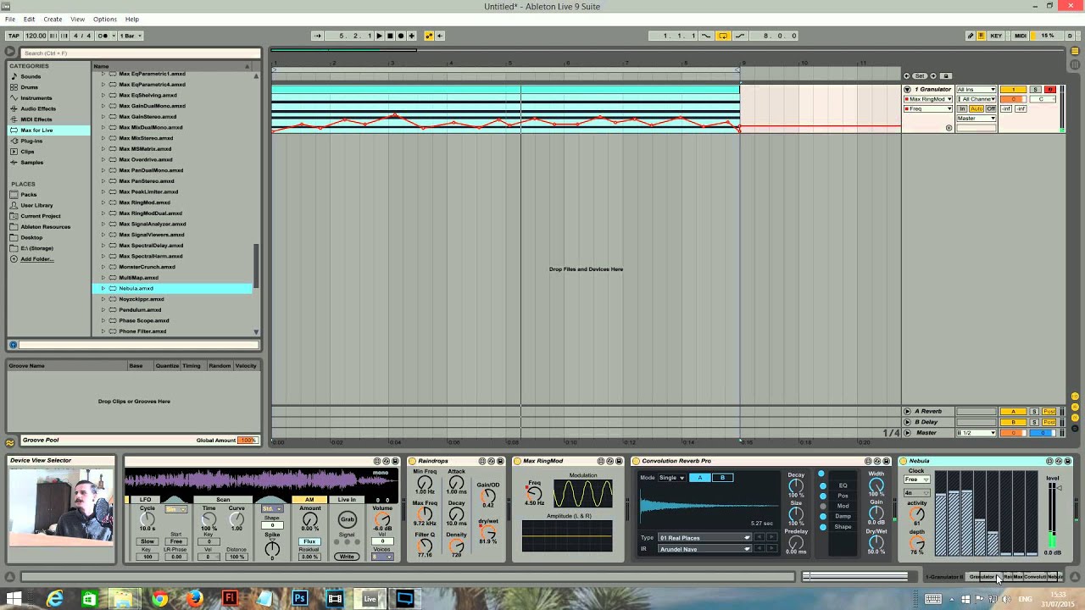The width and height of the screenshot is (1085, 610).
Task: Toggle Raindrops device activator
Action: [412, 461]
